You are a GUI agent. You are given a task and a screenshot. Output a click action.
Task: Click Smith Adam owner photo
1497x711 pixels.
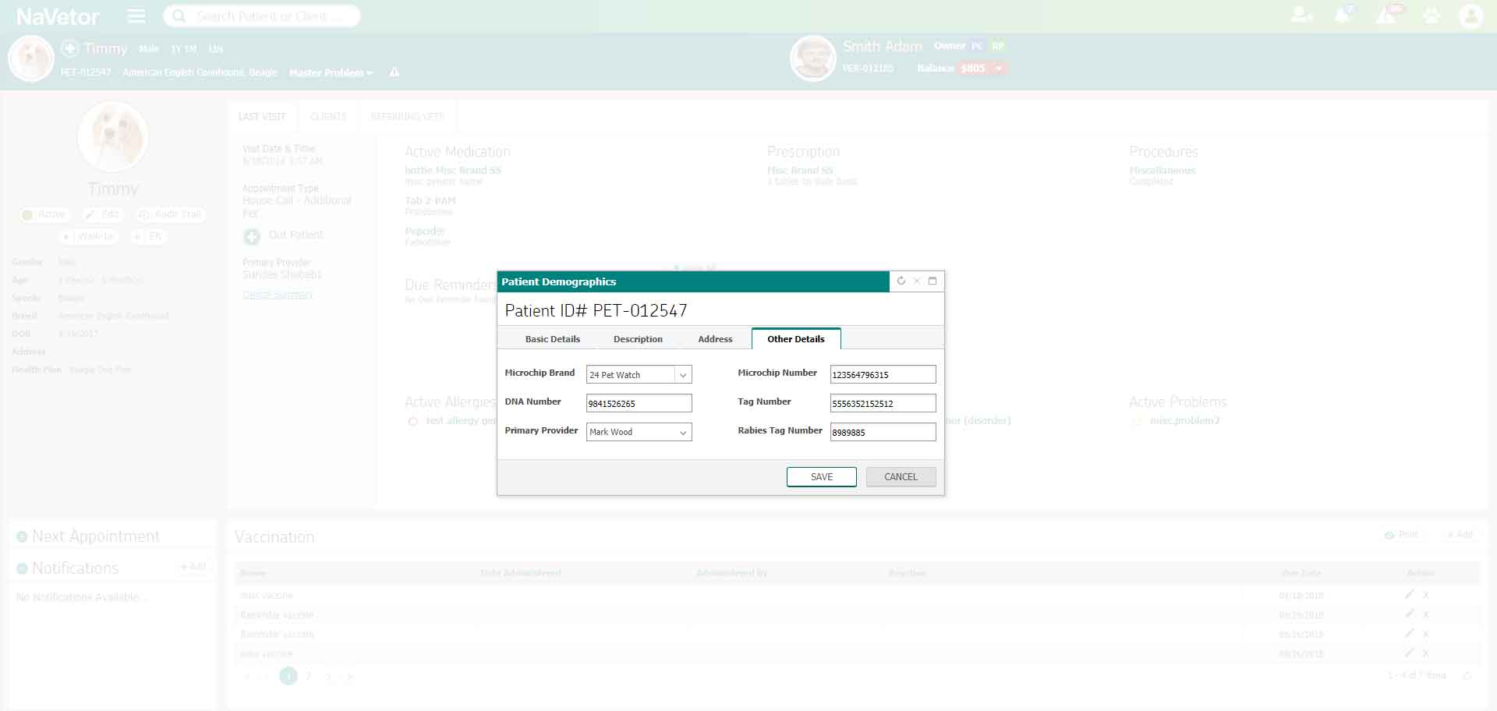[x=812, y=58]
